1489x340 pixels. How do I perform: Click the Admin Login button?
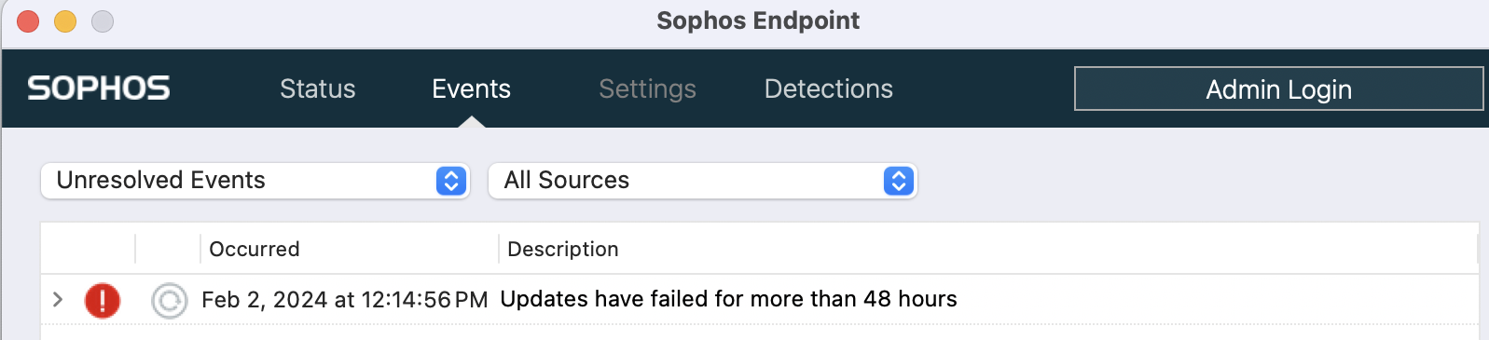(x=1278, y=88)
